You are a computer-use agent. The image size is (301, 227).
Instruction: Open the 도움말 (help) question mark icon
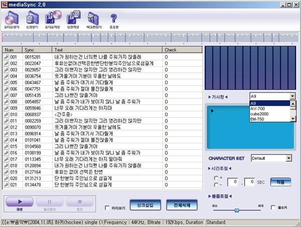tap(113, 18)
